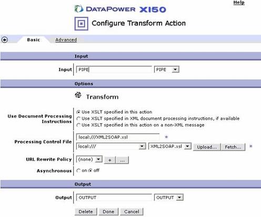This screenshot has width=261, height=217.
Task: Click the local:///XML2SOAP.xsl text field
Action: click(118, 137)
